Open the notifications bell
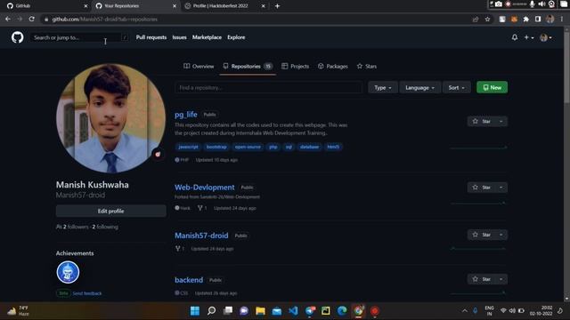 click(515, 37)
